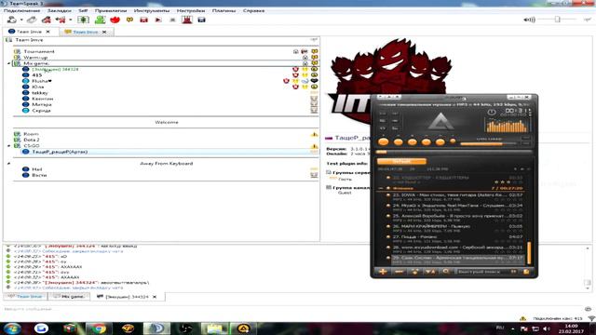Switch to the Mix game chat tab
Image resolution: width=596 pixels, height=335 pixels.
[x=69, y=296]
